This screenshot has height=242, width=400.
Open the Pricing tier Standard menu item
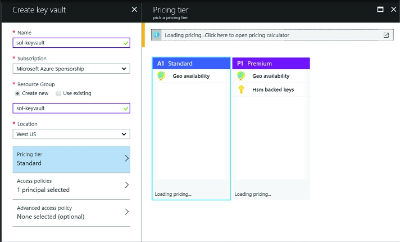click(x=71, y=159)
